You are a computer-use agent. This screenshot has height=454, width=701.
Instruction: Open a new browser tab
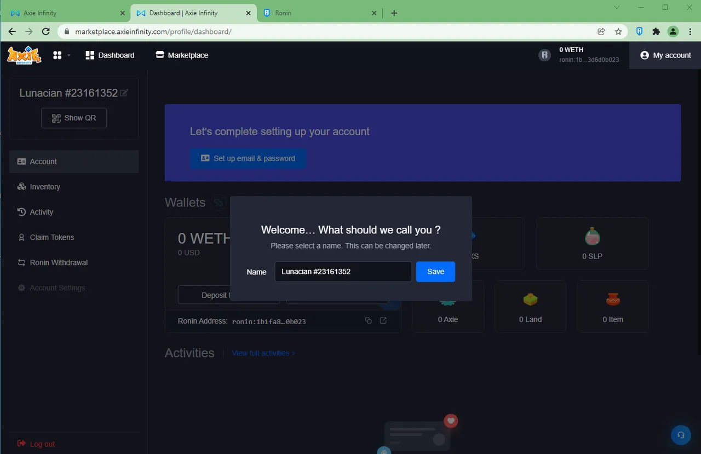394,13
